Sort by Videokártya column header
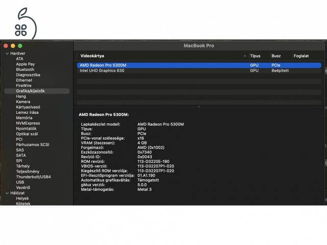This screenshot has height=245, width=327. (92, 56)
